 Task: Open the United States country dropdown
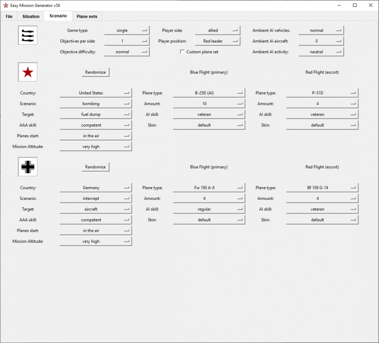[x=96, y=93]
